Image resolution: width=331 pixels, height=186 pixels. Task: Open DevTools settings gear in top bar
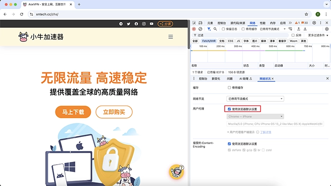click(x=314, y=23)
